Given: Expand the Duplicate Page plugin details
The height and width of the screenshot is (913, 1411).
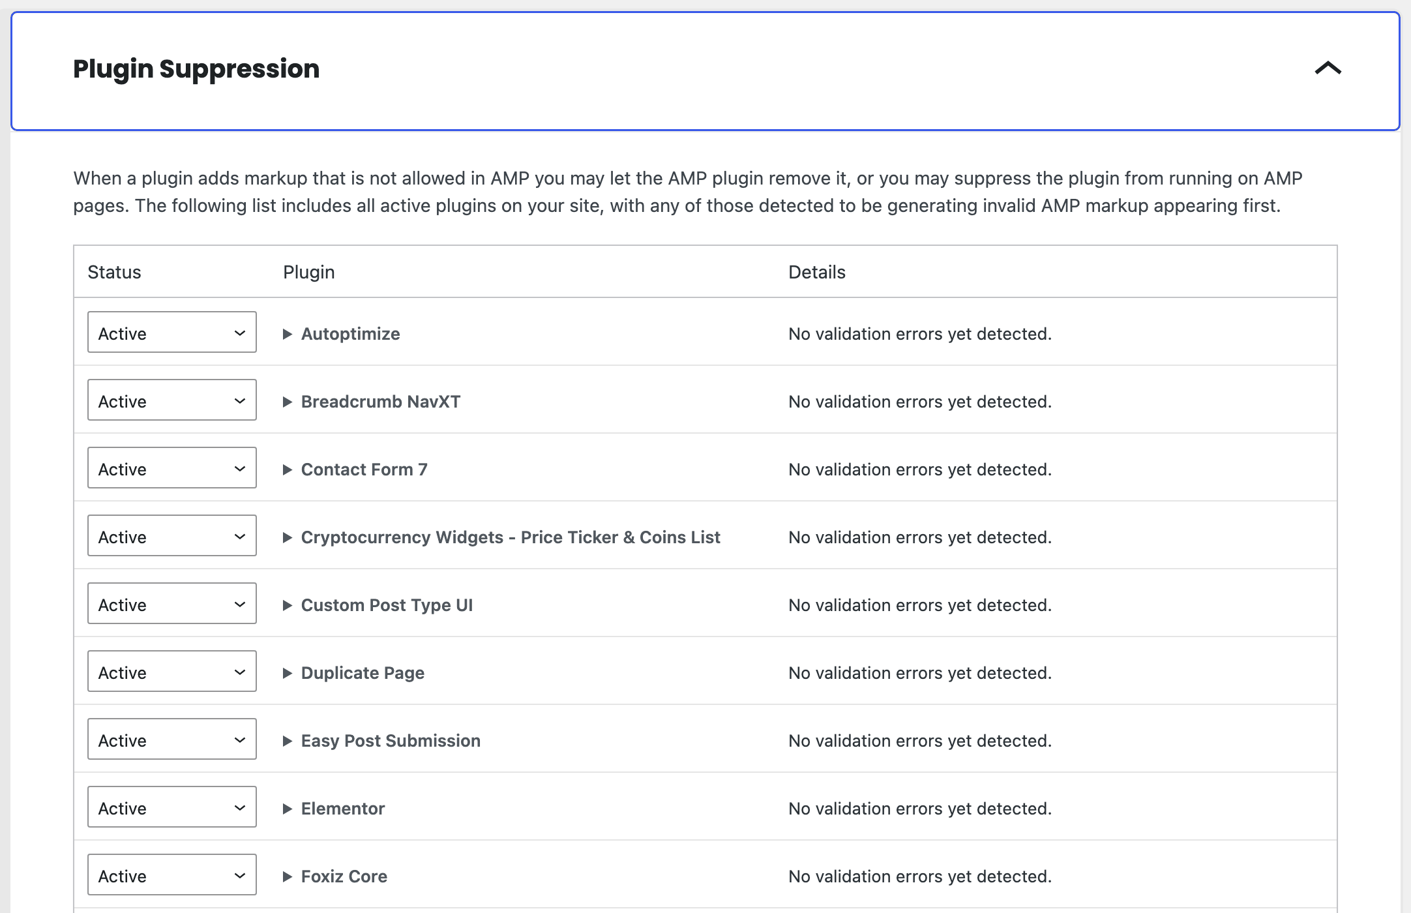Looking at the screenshot, I should tap(353, 673).
